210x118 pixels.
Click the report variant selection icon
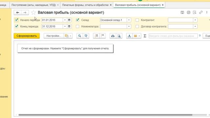coord(67,36)
